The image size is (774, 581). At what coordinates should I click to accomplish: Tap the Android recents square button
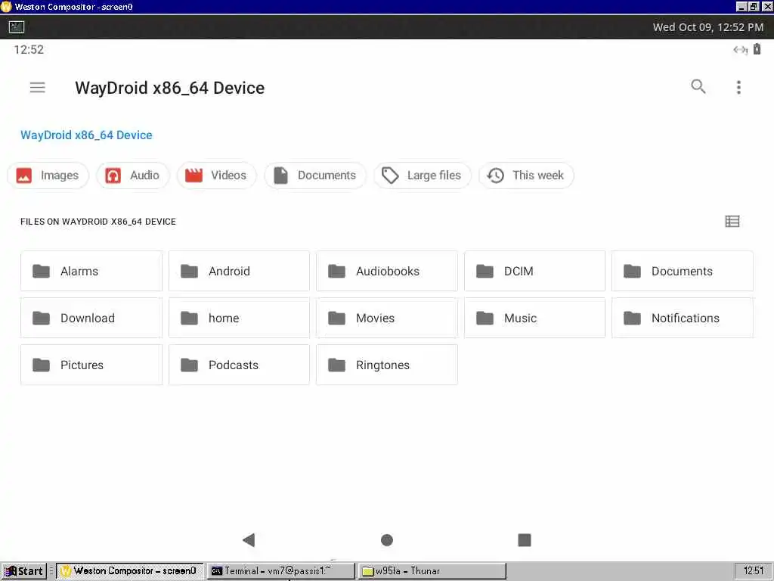(x=525, y=539)
